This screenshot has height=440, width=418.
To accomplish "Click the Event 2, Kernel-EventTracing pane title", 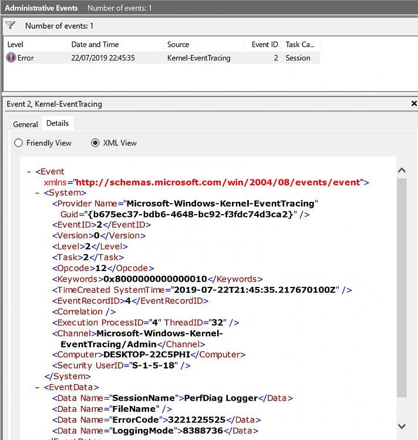I will pyautogui.click(x=54, y=104).
